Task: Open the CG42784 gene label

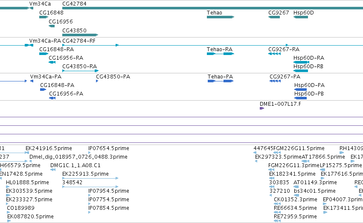Action: point(74,4)
